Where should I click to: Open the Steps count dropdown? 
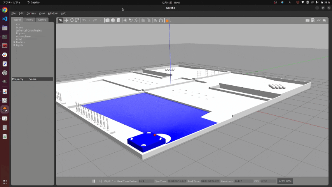point(114,181)
